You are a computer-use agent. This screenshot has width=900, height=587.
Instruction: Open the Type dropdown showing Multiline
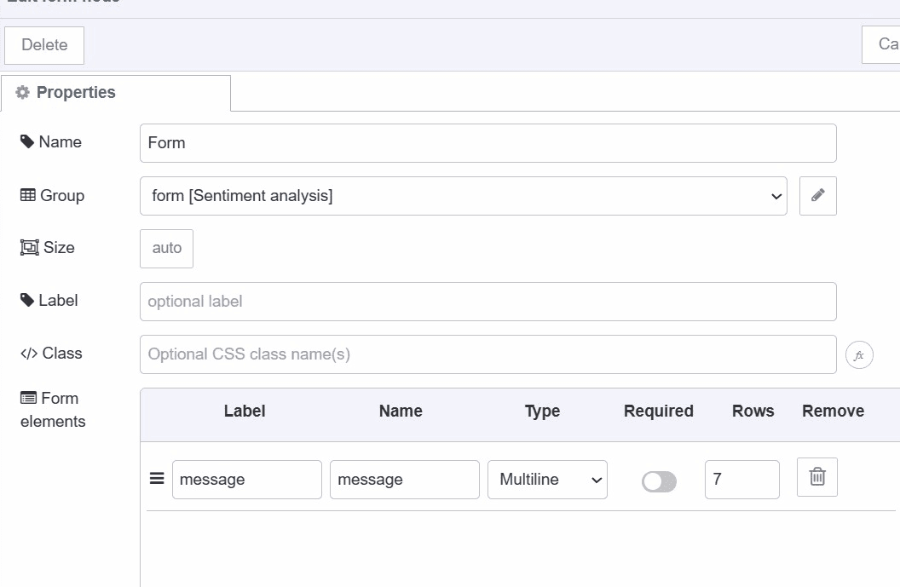coord(546,480)
